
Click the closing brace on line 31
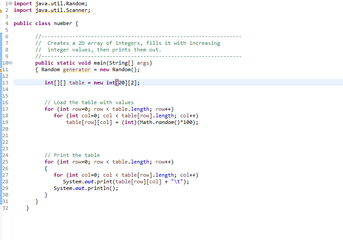click(37, 202)
